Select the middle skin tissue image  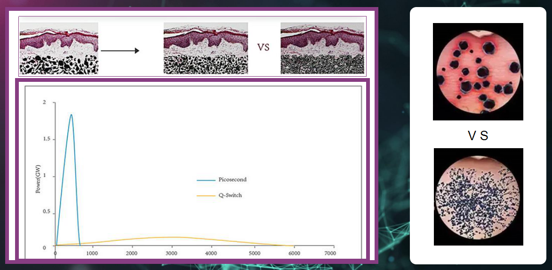click(206, 48)
